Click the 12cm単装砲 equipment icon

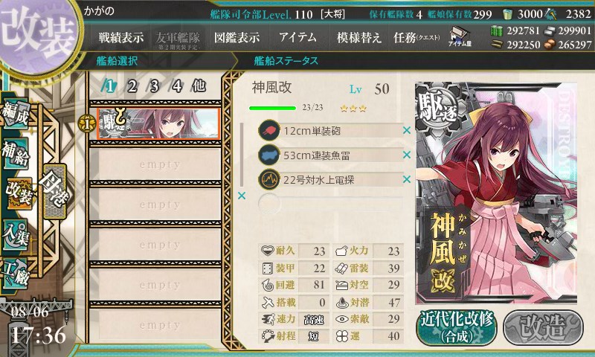point(269,130)
